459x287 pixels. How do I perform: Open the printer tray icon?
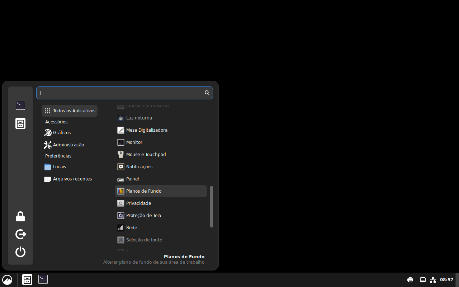[x=410, y=280]
